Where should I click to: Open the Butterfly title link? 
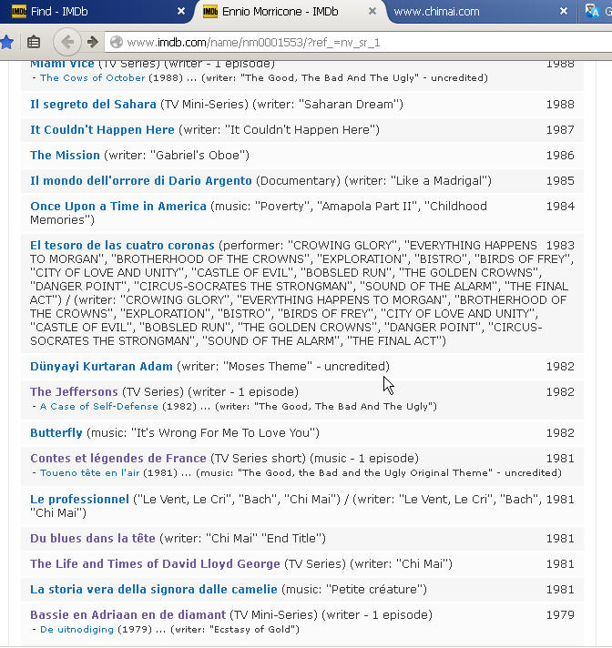click(56, 432)
